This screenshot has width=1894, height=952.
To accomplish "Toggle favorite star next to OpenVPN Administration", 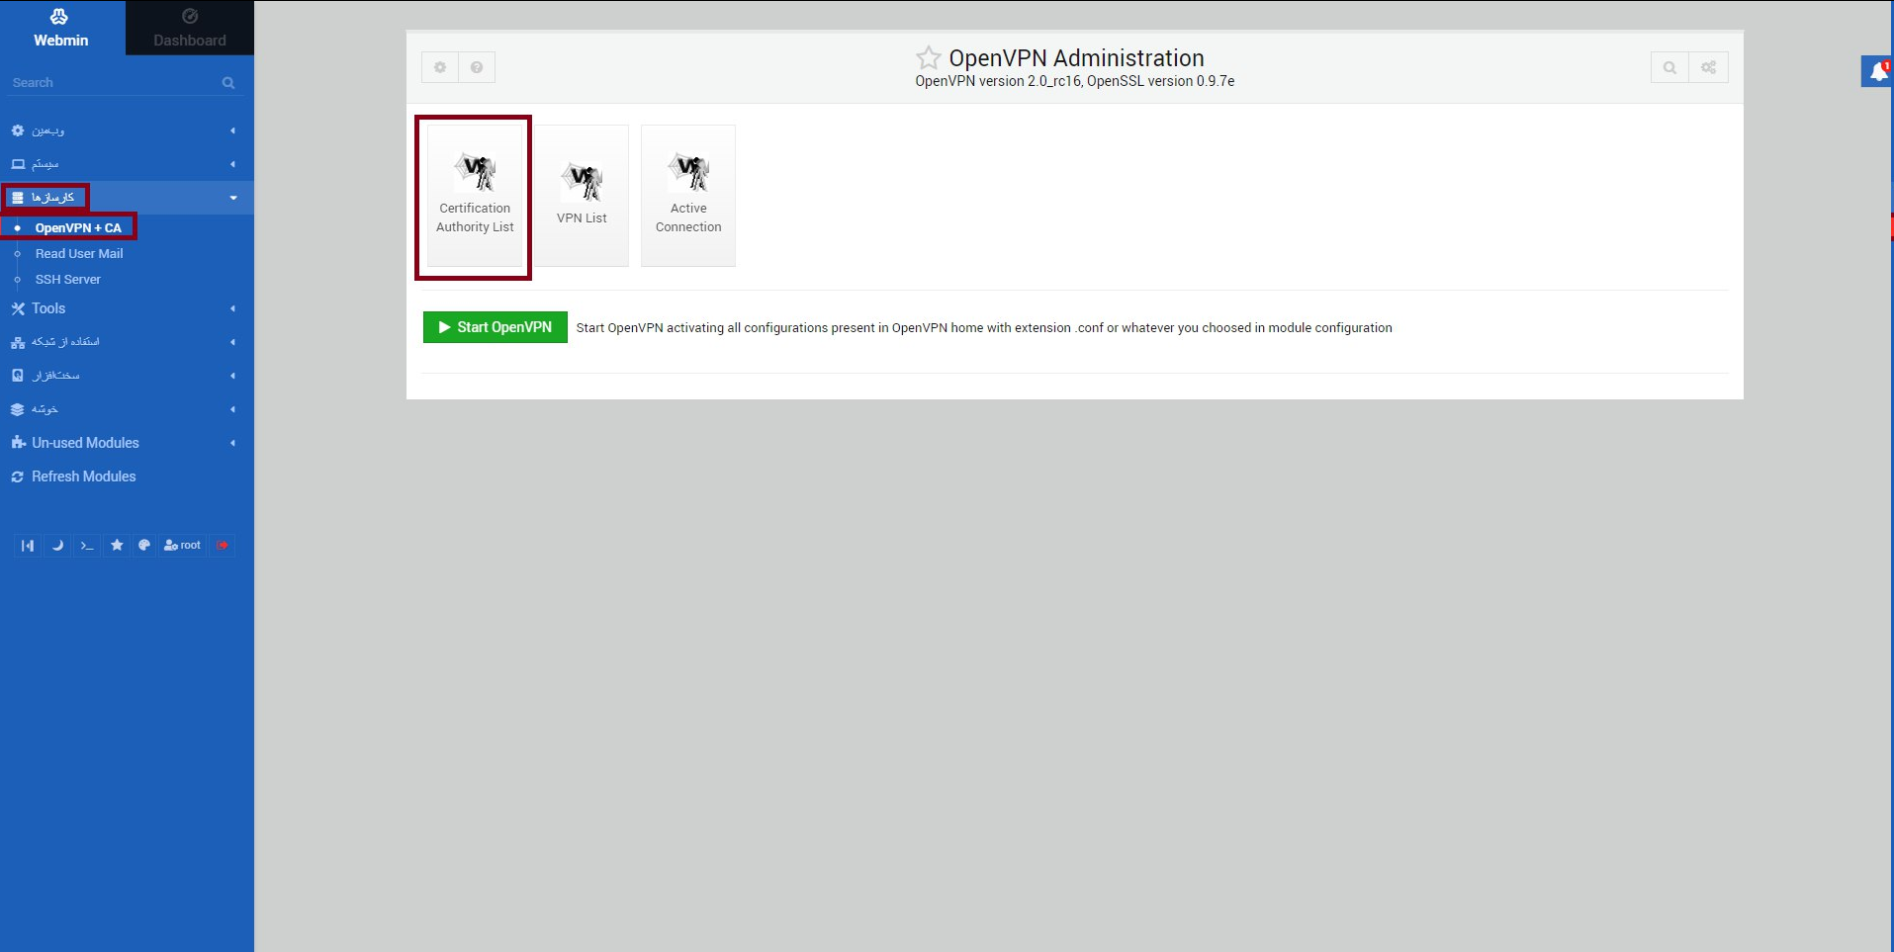I will [928, 57].
